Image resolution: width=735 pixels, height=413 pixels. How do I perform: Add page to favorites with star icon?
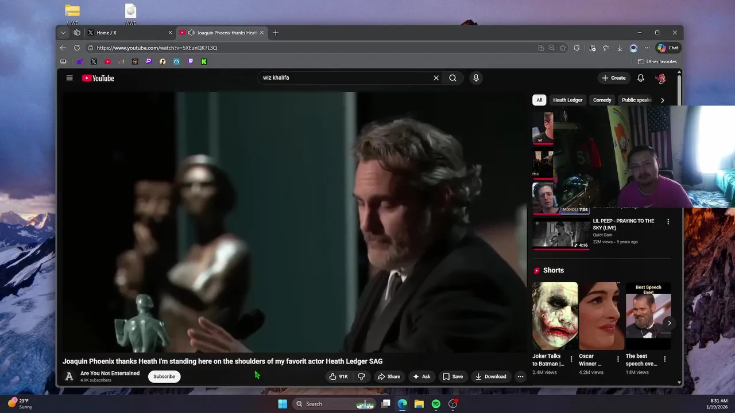pos(563,48)
